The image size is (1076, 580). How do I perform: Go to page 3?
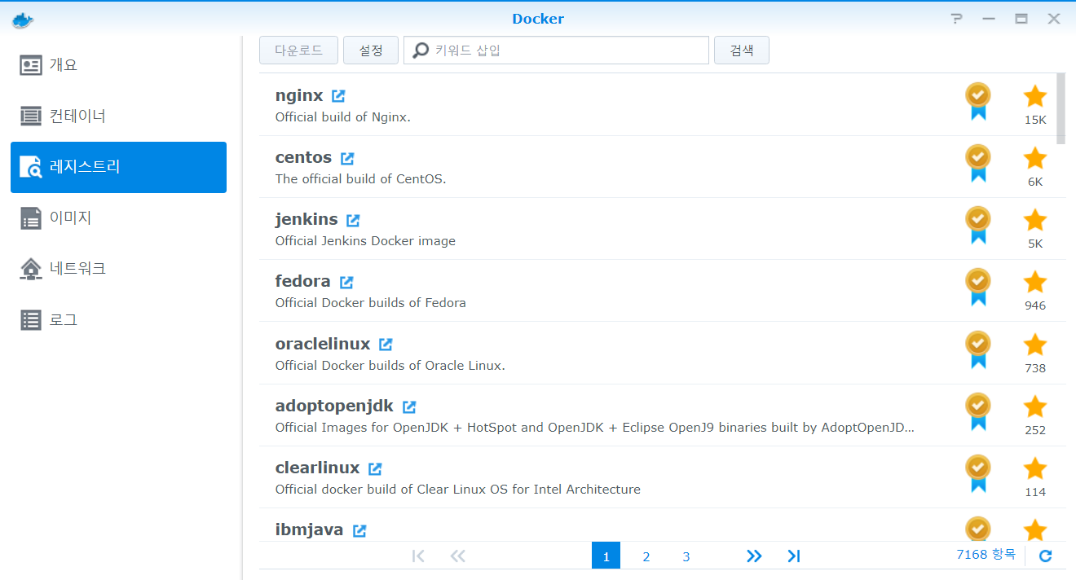coord(686,556)
